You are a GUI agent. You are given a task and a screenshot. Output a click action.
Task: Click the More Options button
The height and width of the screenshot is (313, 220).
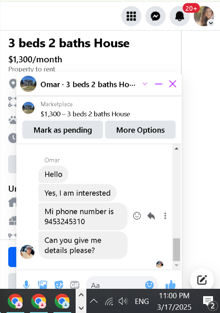click(140, 130)
